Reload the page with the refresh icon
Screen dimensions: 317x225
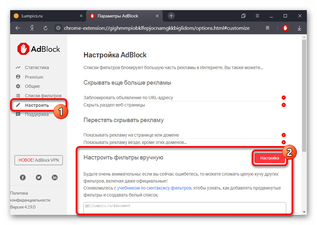[46, 28]
